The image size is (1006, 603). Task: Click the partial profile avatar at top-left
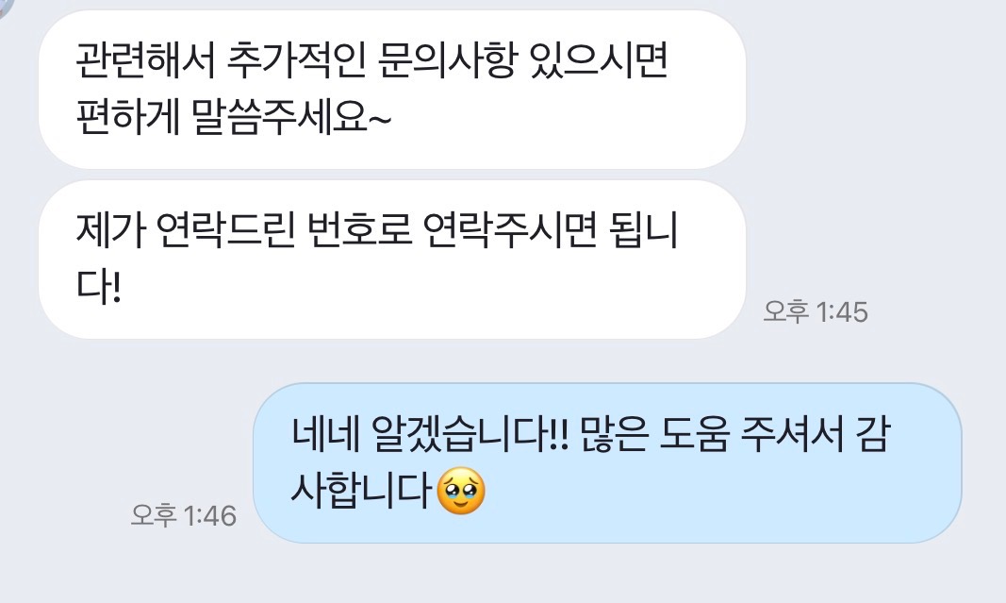pos(5,7)
